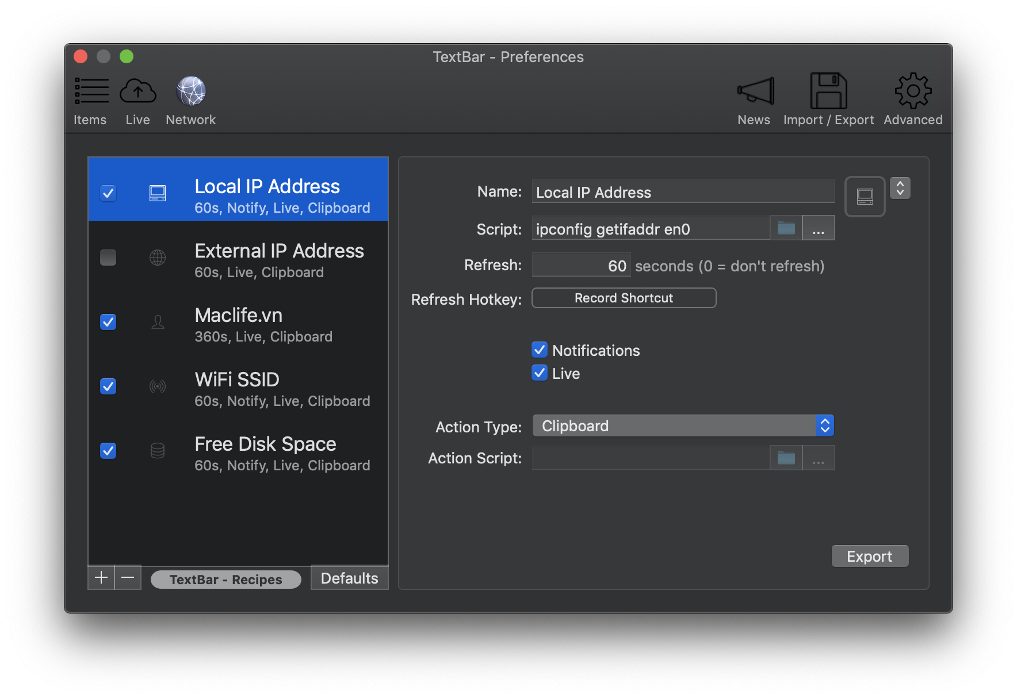Open the Advanced gear settings
This screenshot has height=698, width=1017.
913,101
